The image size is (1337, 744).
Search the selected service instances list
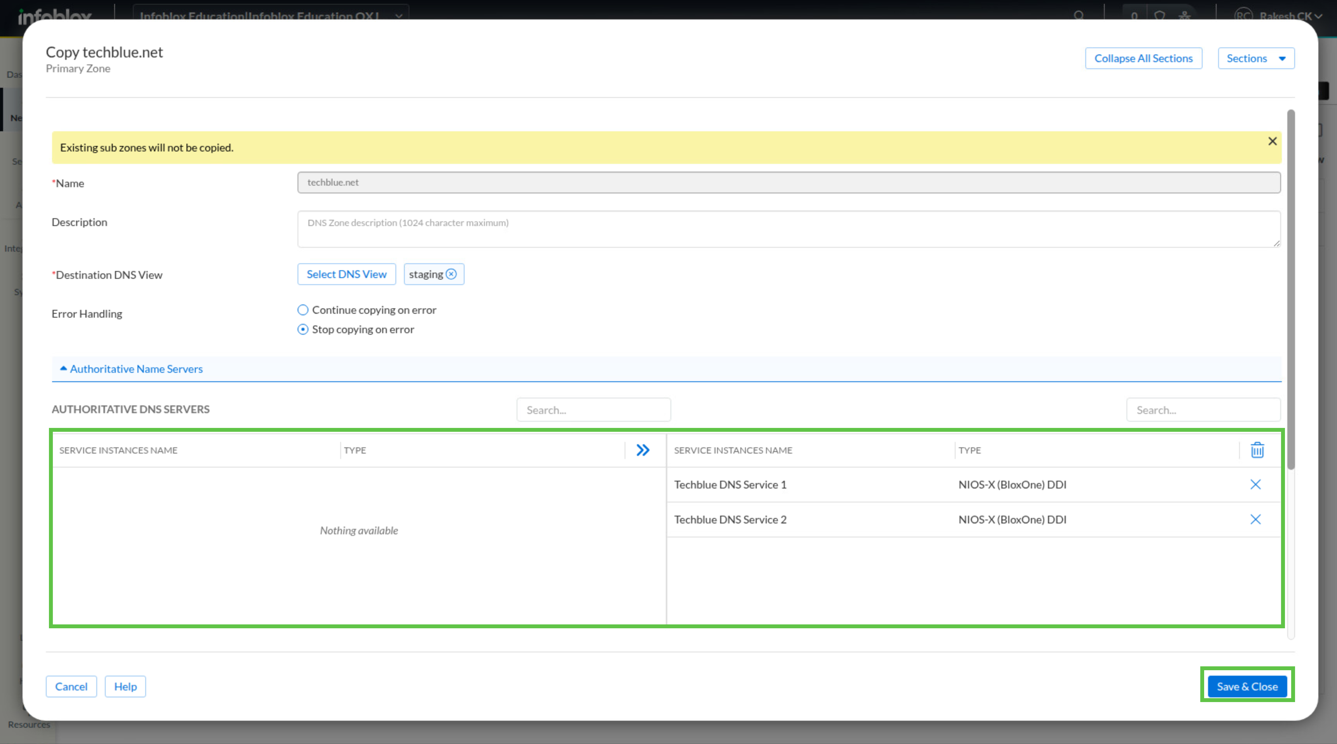[1203, 410]
